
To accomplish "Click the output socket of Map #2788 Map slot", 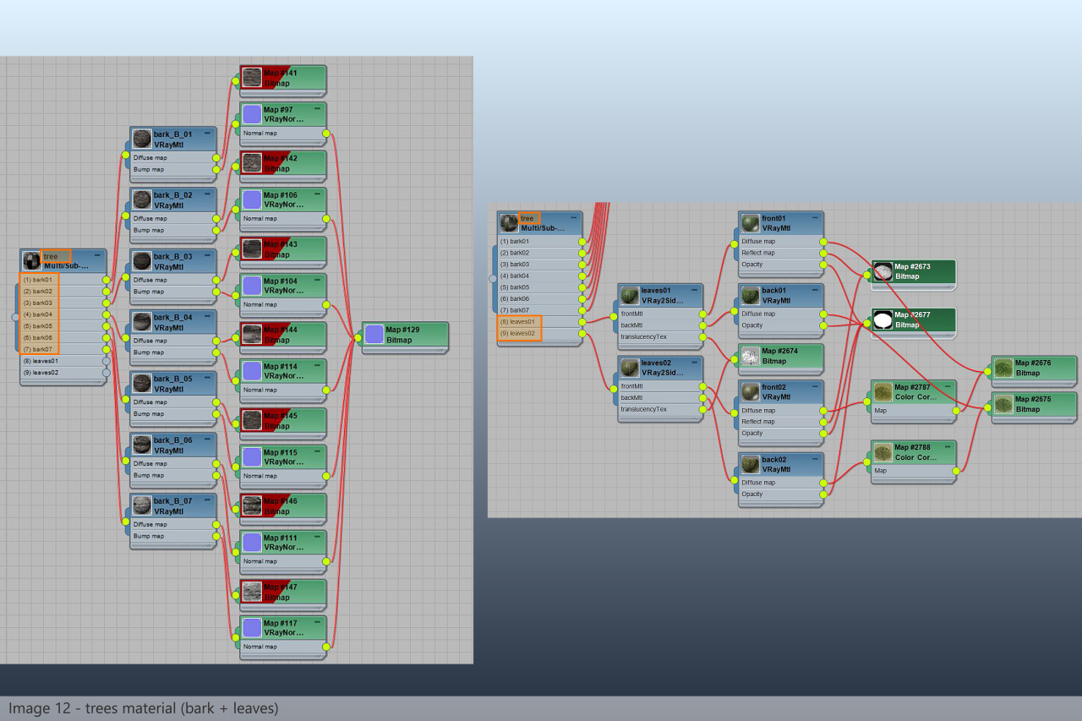I will (x=956, y=471).
